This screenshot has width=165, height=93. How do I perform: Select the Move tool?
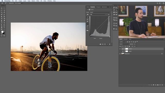point(2,8)
